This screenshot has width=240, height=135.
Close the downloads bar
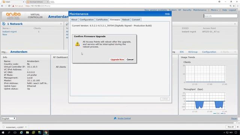(x=238, y=127)
